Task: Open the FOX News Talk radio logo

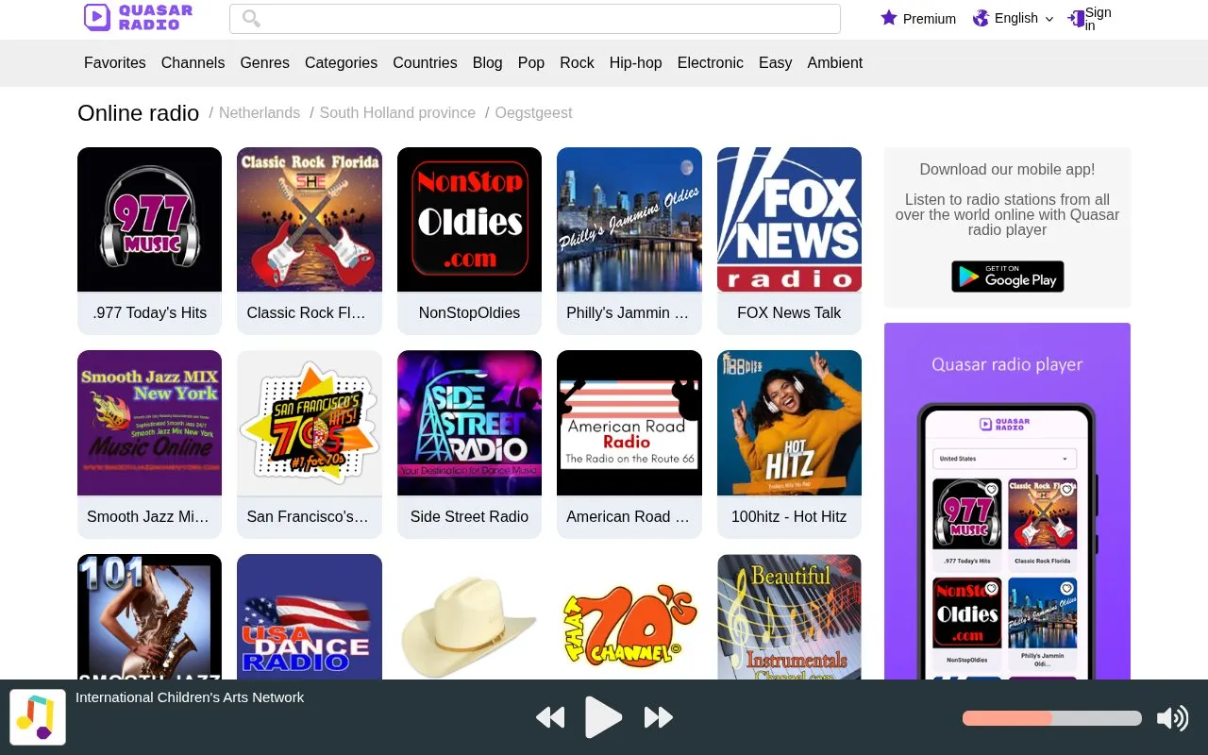Action: click(789, 219)
